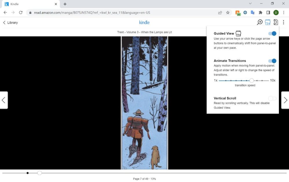Toggle the browser side panel

pos(268,12)
